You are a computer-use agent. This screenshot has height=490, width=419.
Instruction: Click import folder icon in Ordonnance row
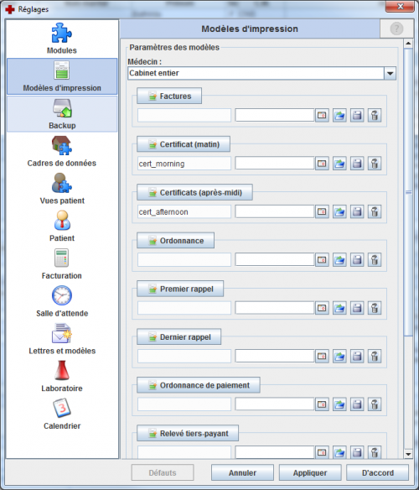point(339,260)
